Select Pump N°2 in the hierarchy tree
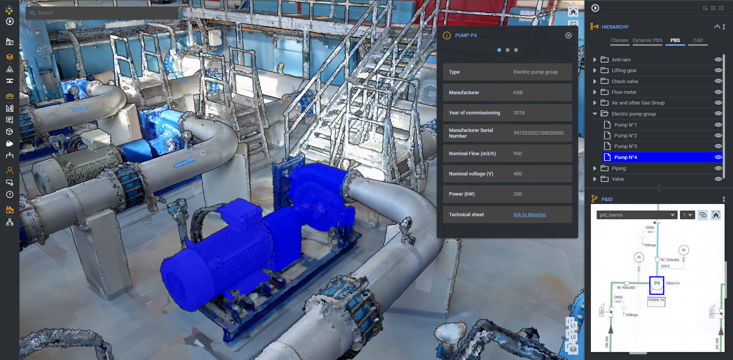 626,136
